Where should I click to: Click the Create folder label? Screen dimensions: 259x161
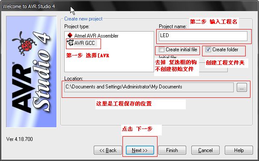tap(225, 50)
